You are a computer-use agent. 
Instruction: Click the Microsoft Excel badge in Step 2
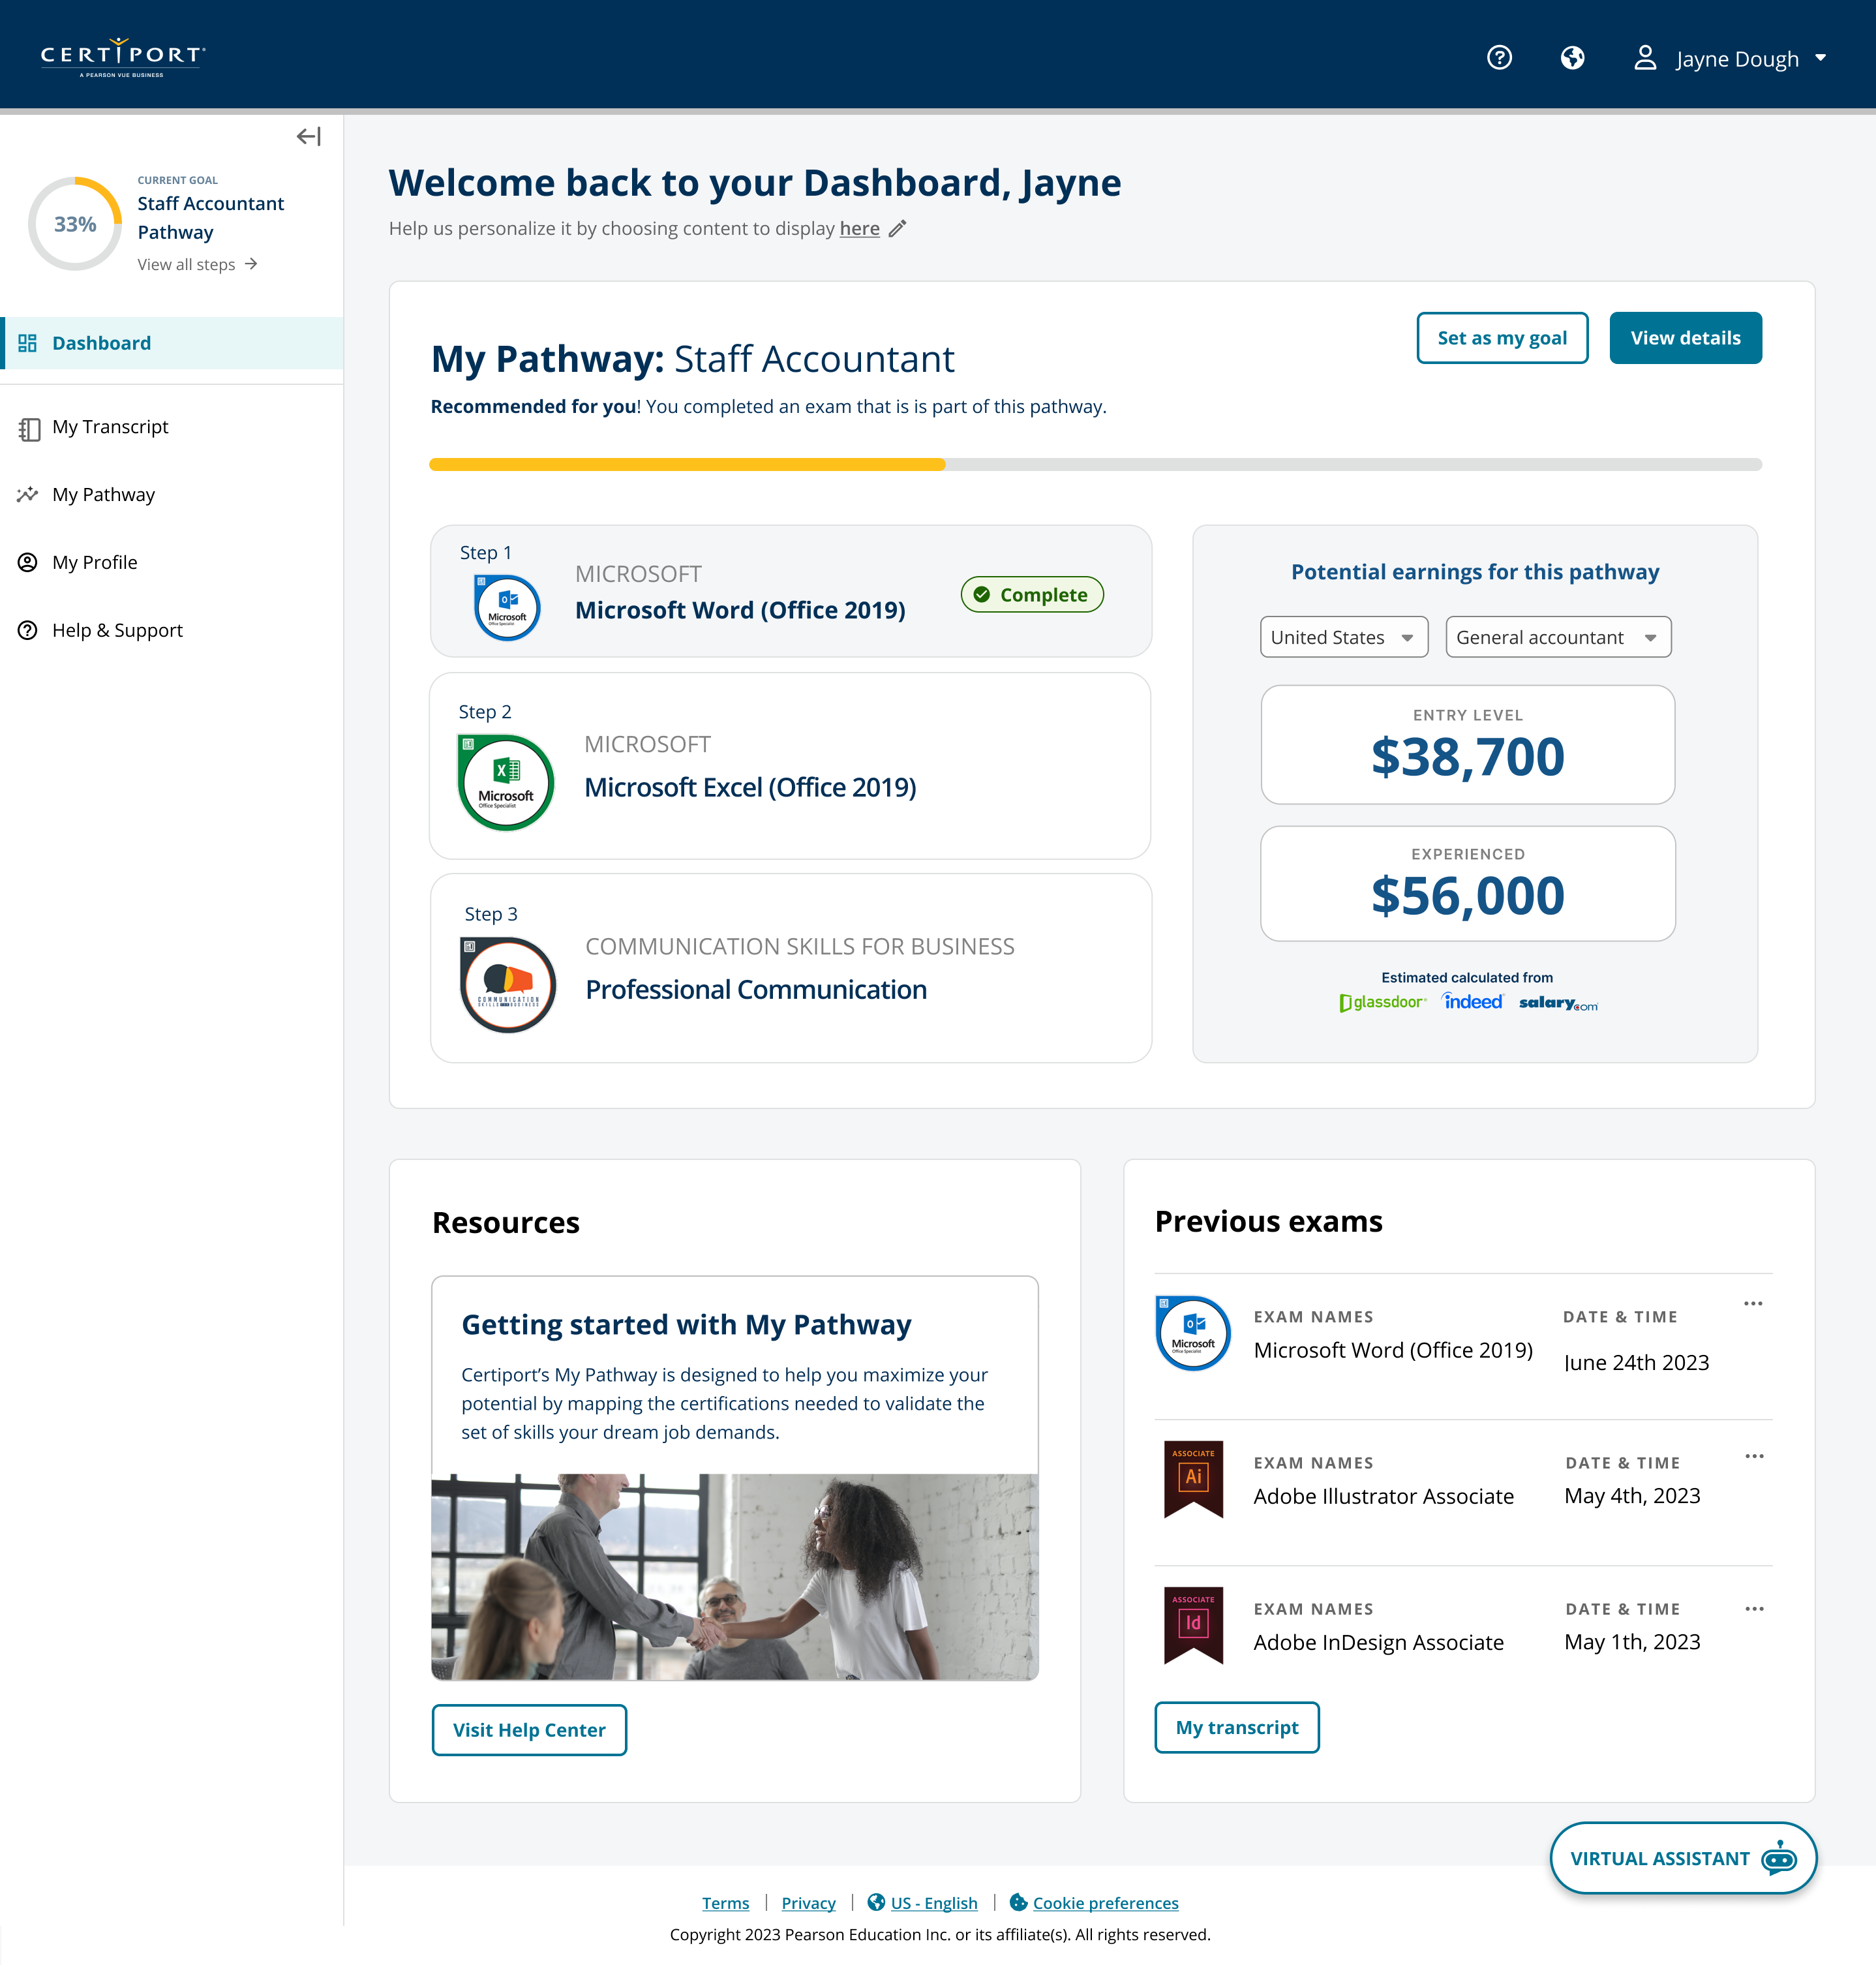(x=506, y=783)
